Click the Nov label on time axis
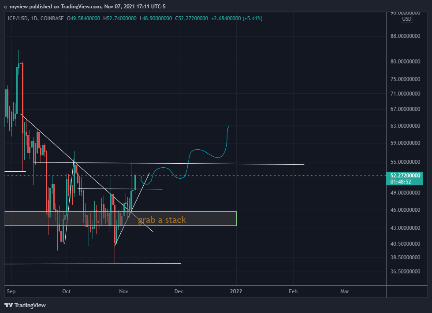The height and width of the screenshot is (313, 432). 124,291
